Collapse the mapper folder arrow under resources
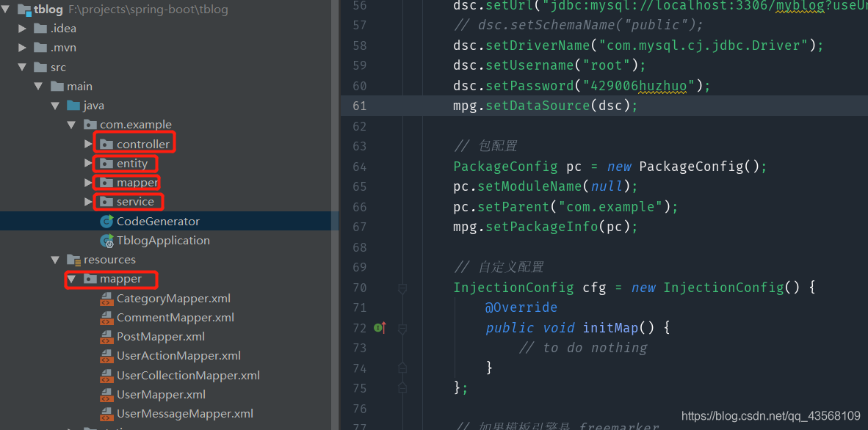The width and height of the screenshot is (868, 430). [71, 279]
